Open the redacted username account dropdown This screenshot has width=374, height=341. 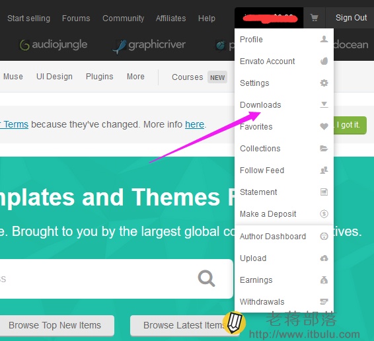pos(269,18)
